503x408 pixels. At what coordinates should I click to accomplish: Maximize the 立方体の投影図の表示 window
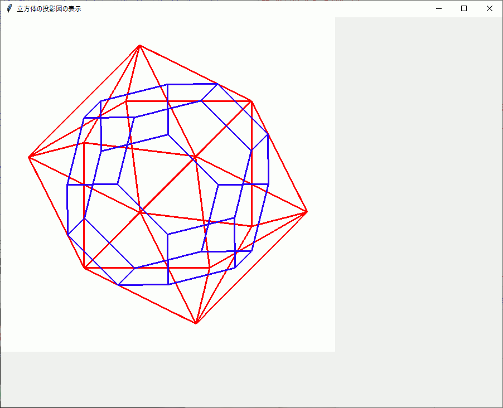464,9
